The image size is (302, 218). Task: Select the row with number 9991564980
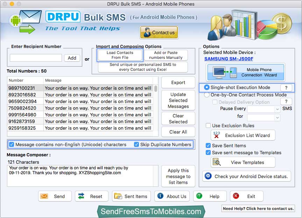coord(80,115)
